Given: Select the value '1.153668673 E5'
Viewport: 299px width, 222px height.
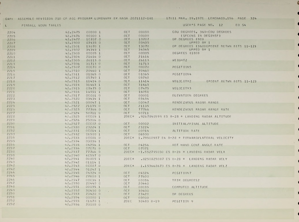Looking at the screenshot, I should [155, 166].
